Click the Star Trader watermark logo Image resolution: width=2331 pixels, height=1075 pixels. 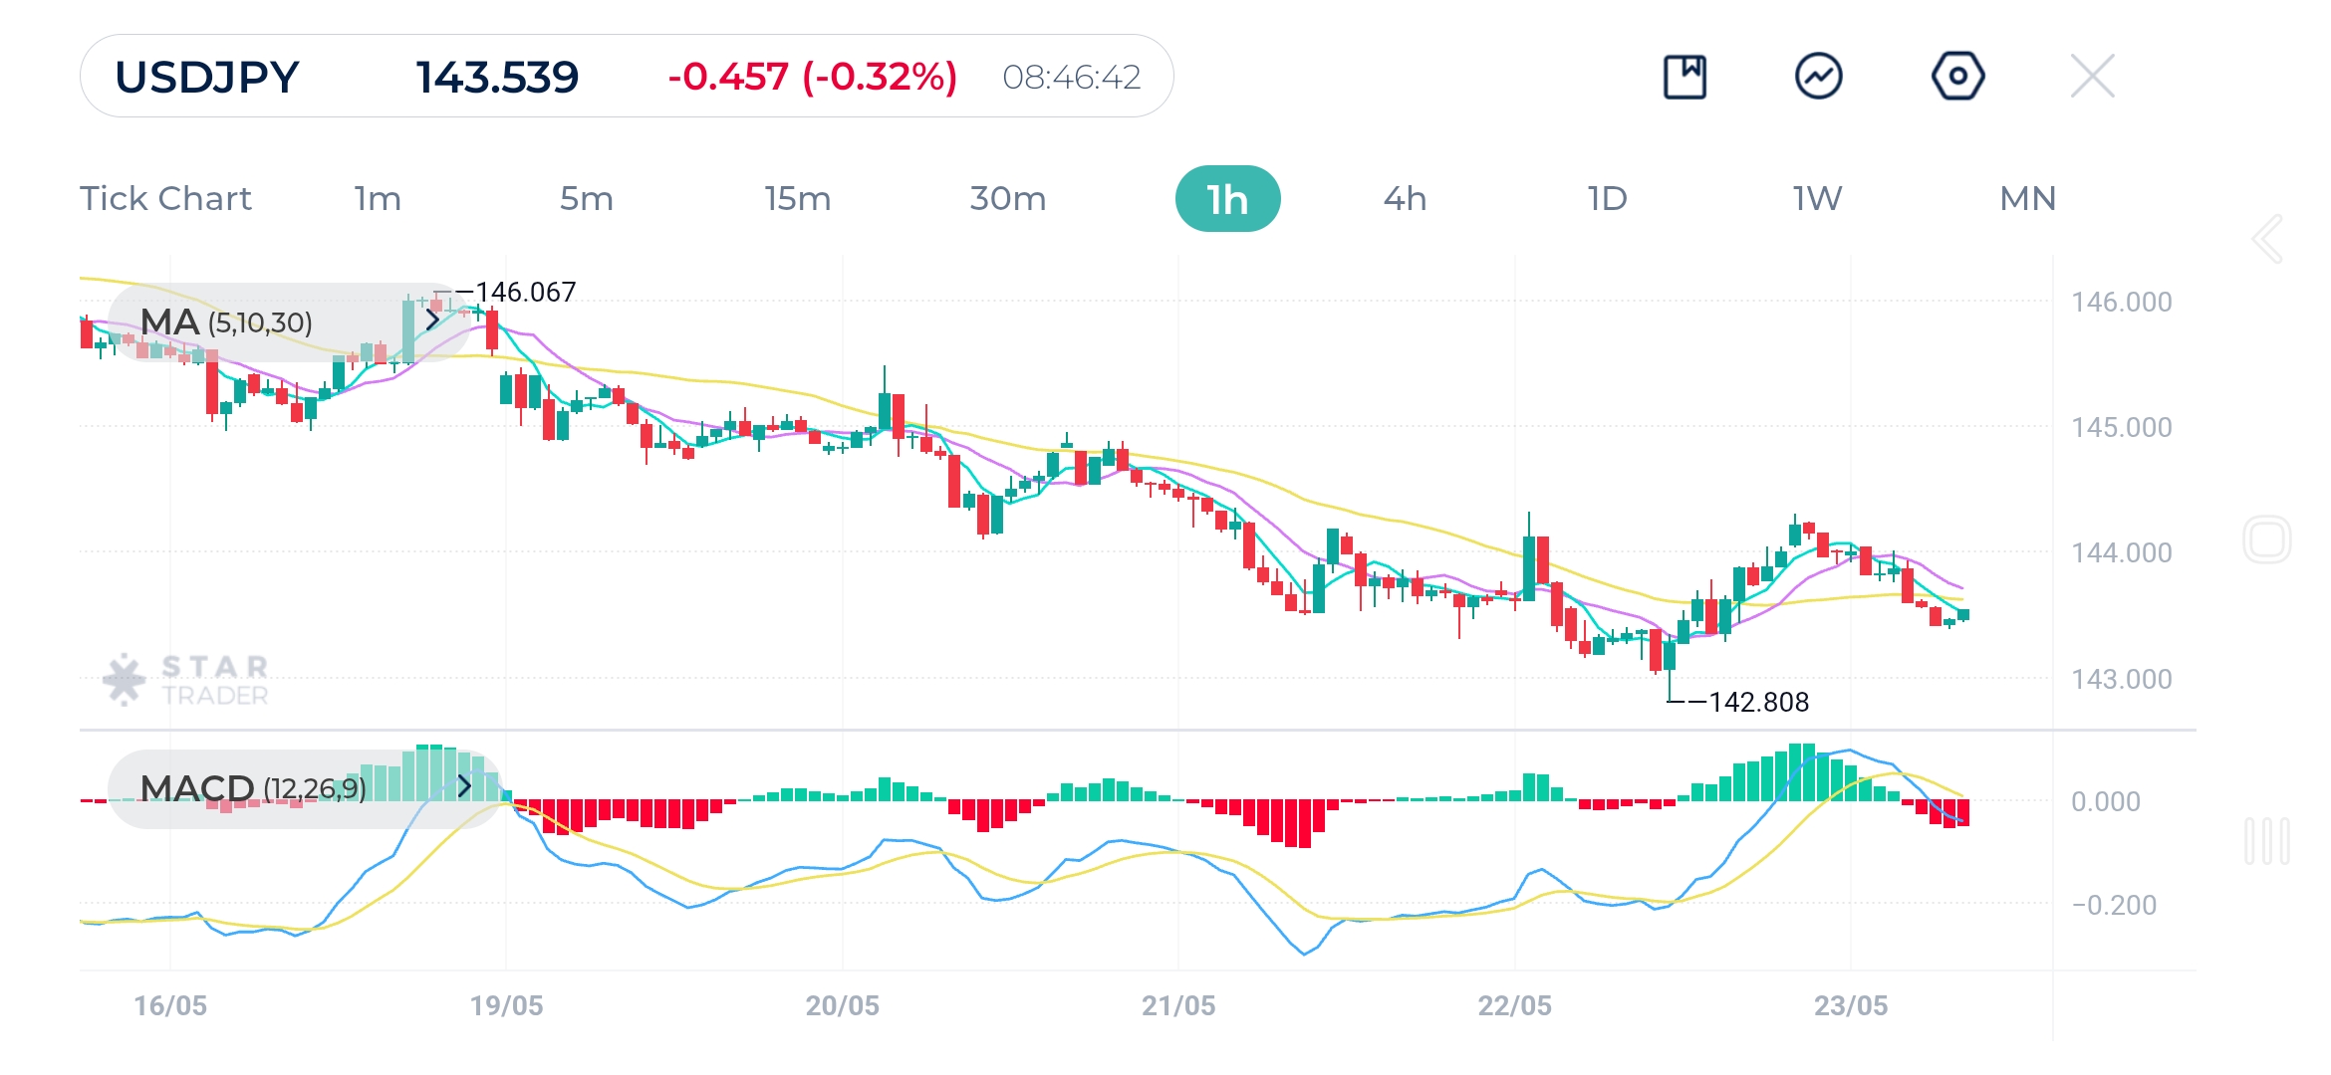tap(187, 680)
